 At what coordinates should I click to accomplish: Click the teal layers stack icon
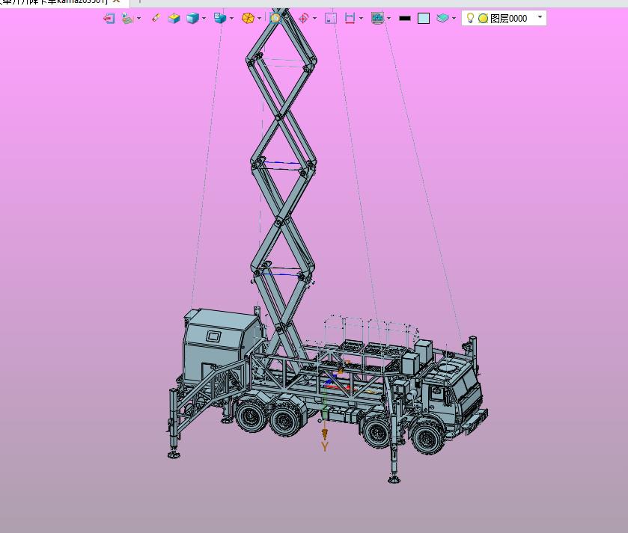[x=442, y=19]
